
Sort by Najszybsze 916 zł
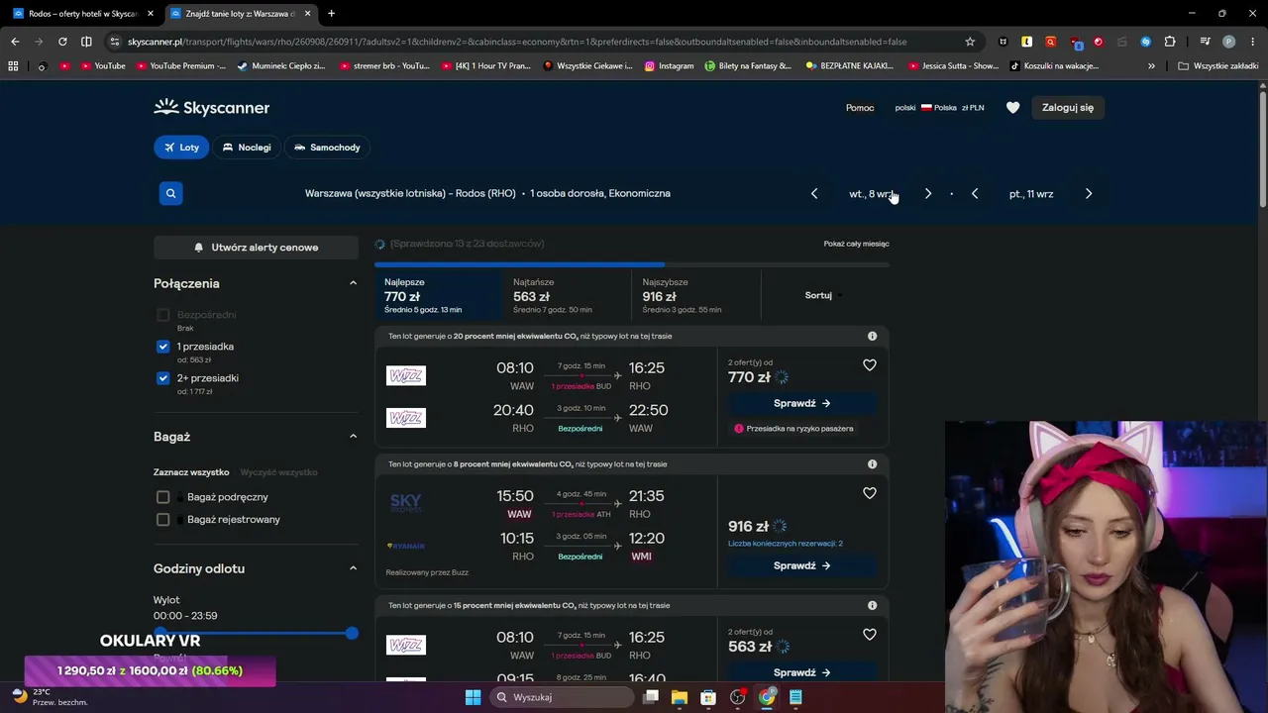click(x=696, y=295)
